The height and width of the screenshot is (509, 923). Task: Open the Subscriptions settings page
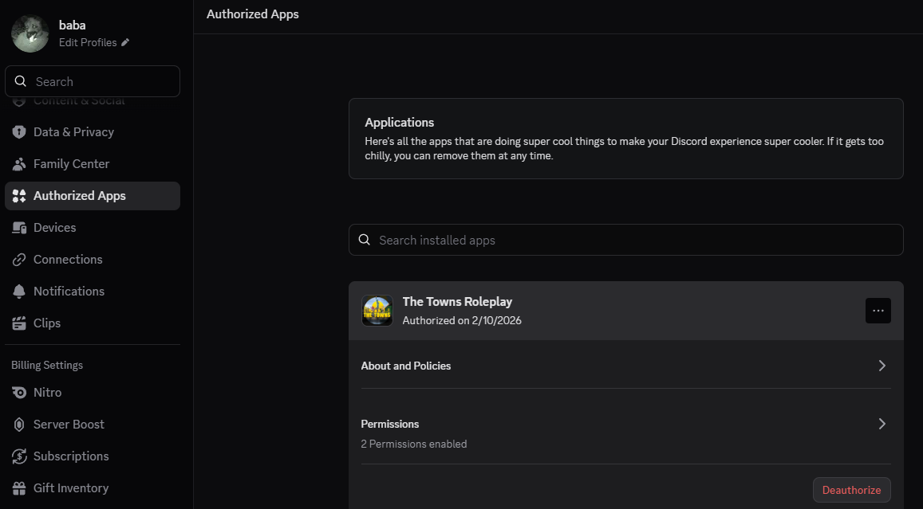click(71, 456)
